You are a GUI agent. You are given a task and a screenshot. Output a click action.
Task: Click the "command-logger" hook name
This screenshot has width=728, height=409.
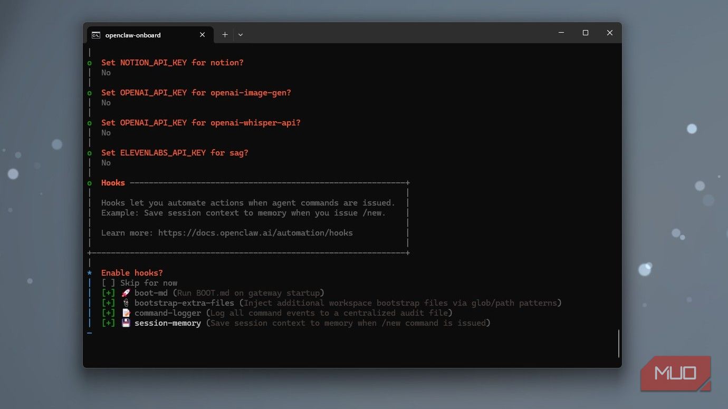click(x=168, y=313)
